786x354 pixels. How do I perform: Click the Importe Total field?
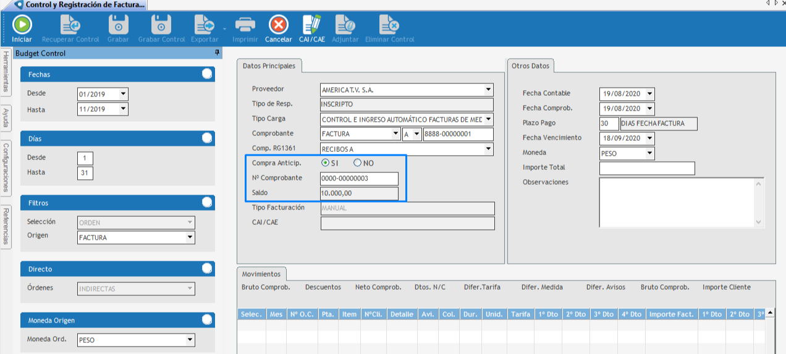[x=647, y=168]
